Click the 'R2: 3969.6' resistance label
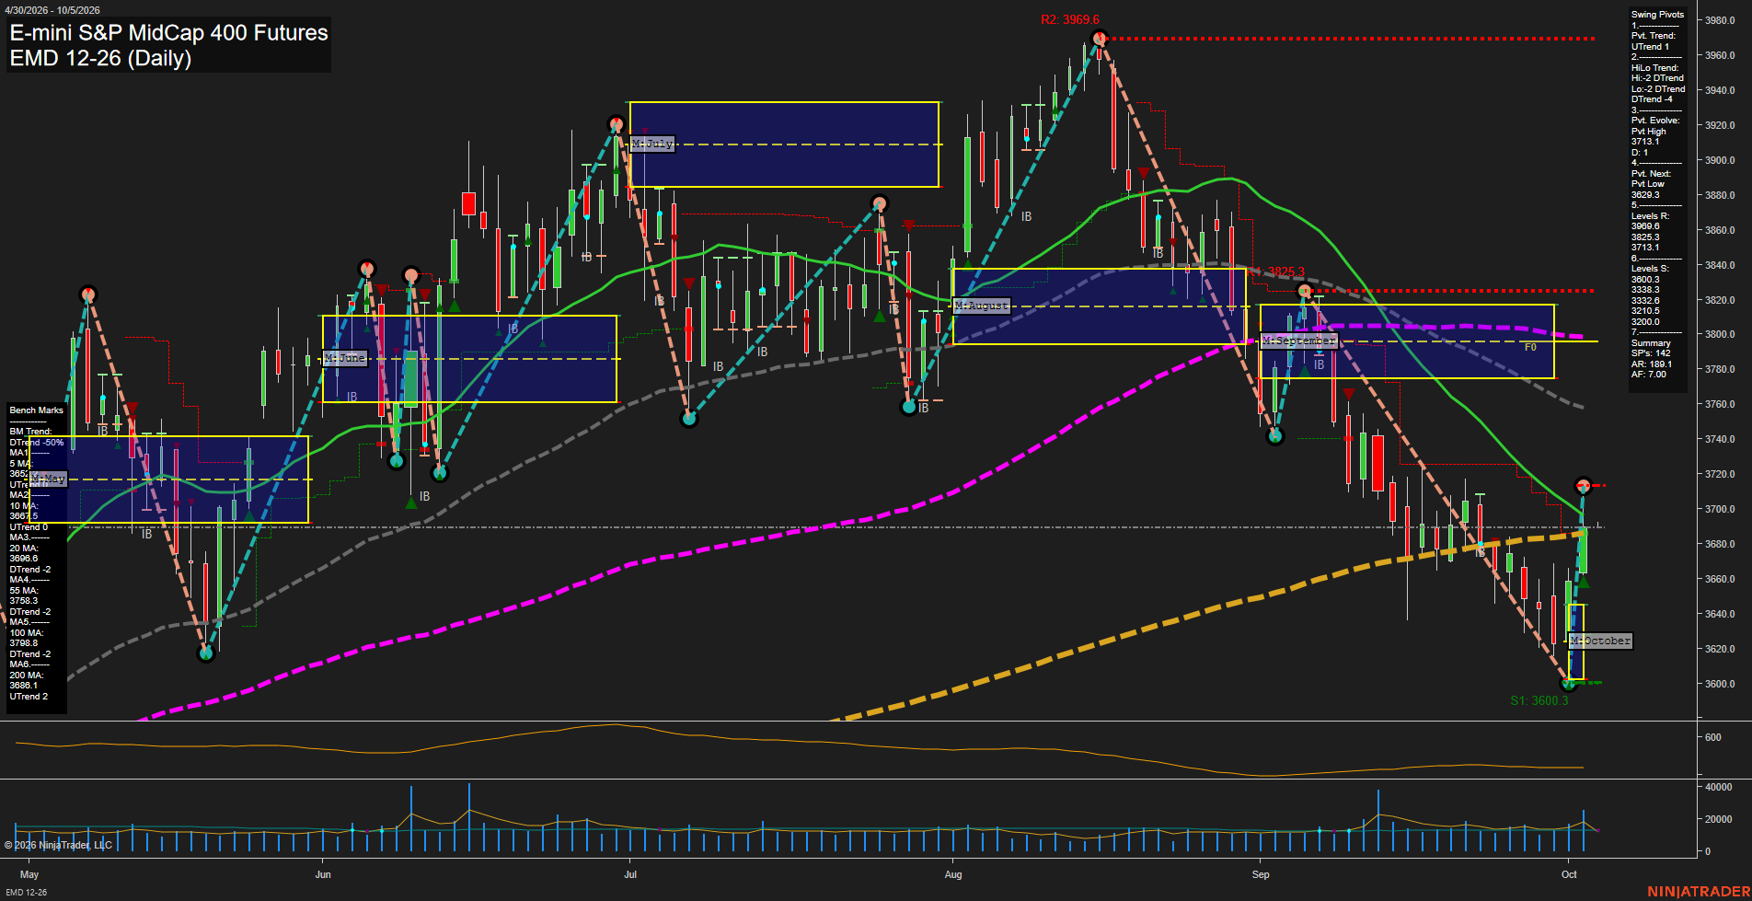The height and width of the screenshot is (901, 1752). click(1070, 19)
